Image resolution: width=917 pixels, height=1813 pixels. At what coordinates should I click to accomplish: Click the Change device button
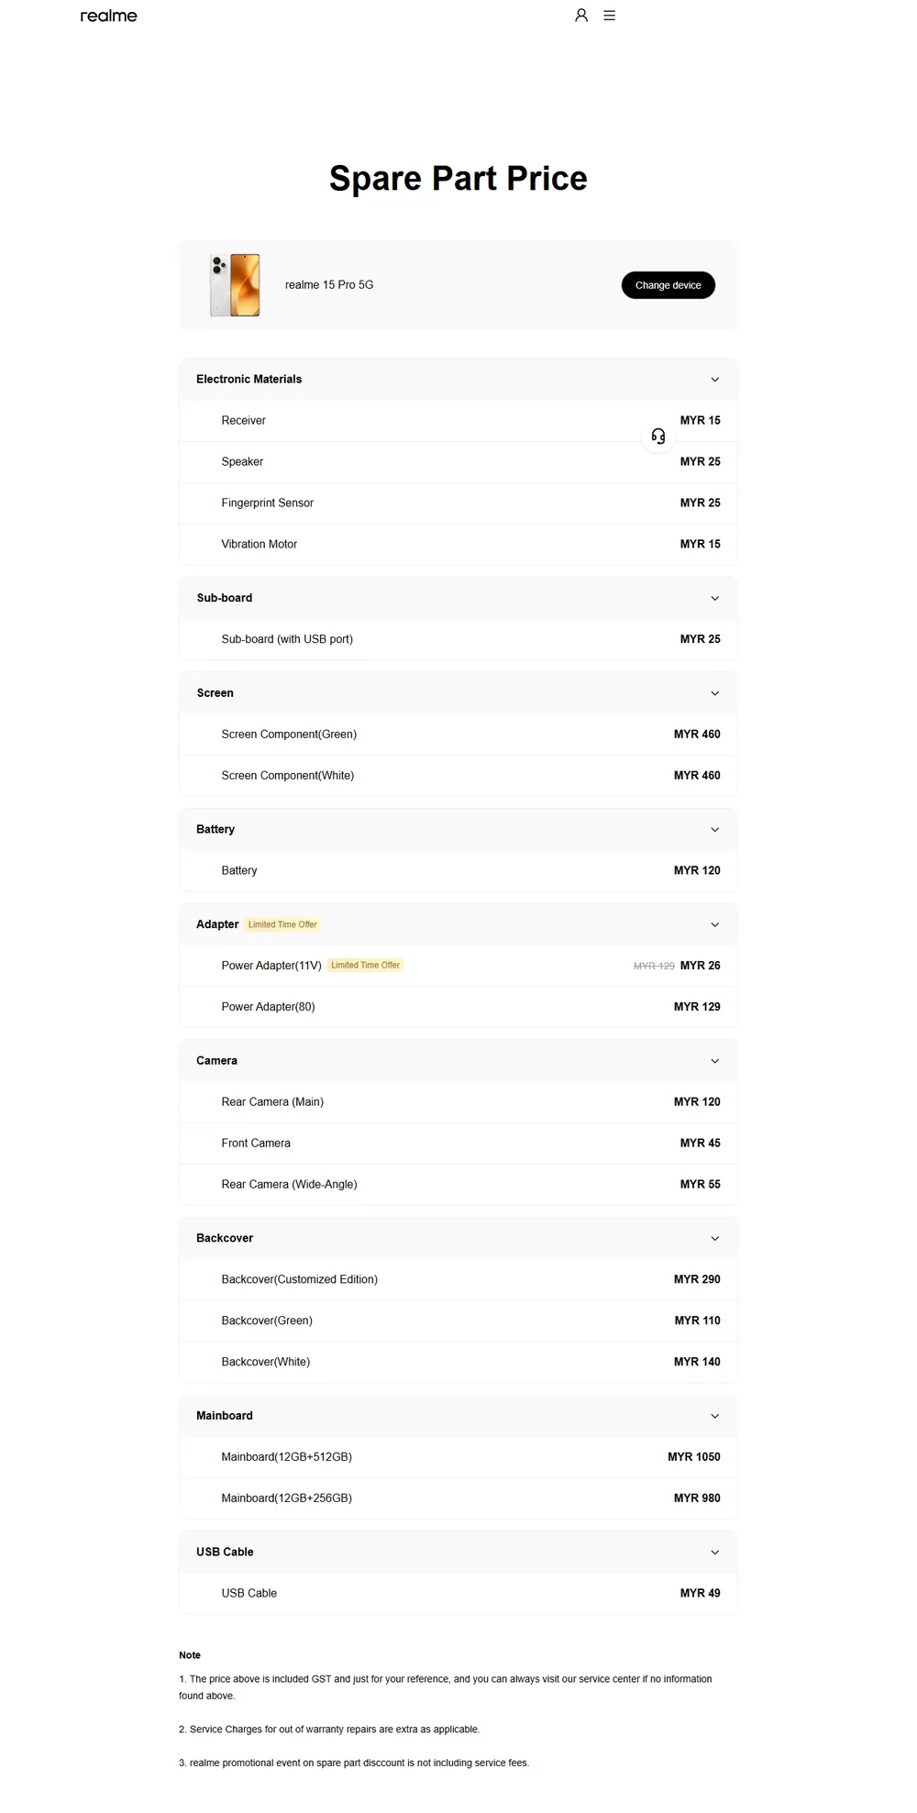668,285
